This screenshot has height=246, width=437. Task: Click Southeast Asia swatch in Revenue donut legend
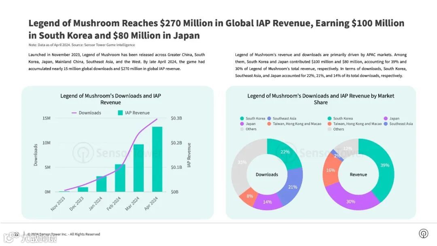[386, 124]
